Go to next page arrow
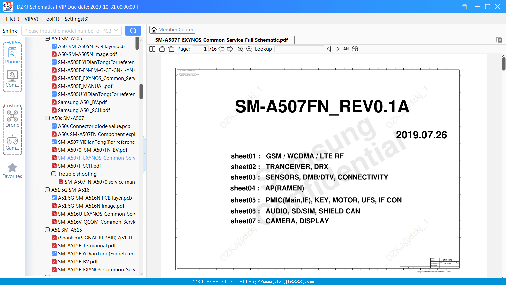 [x=230, y=49]
